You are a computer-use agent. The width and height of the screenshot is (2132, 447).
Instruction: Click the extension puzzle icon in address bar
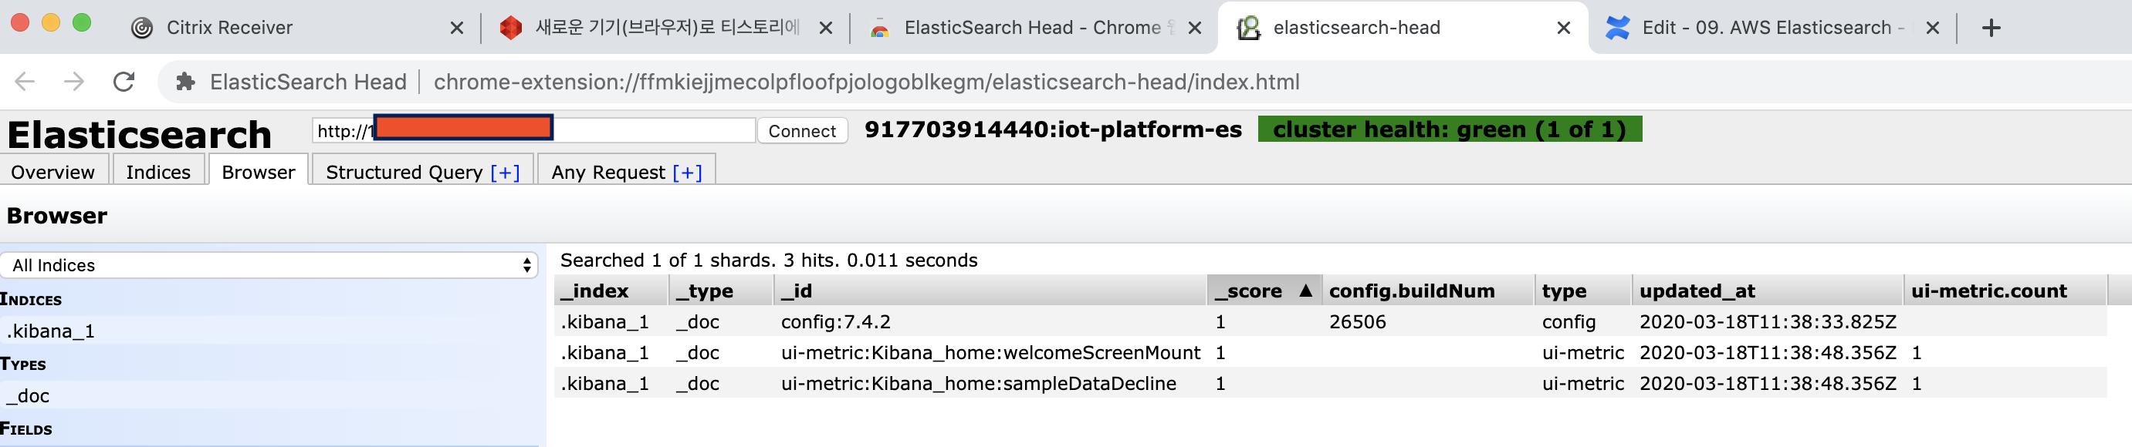186,82
